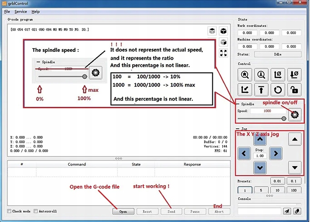Screen dimensions: 310x222
Task: Click the Home machine icon in Control
Action: [245, 74]
